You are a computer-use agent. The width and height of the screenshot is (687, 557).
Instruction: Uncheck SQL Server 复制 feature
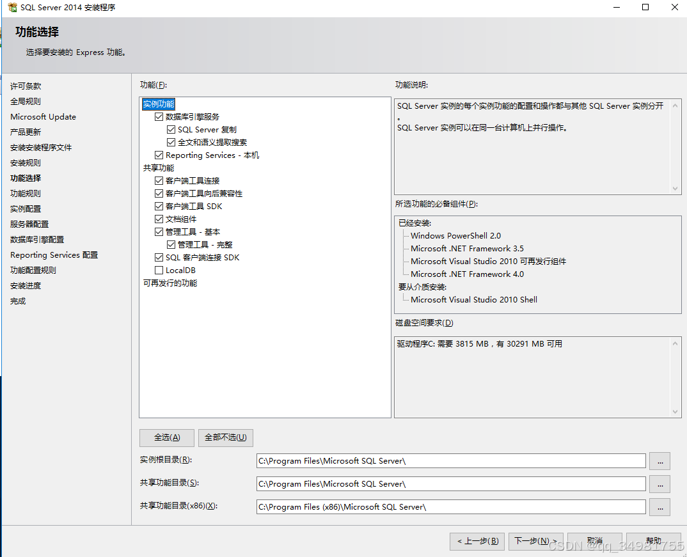pyautogui.click(x=171, y=129)
